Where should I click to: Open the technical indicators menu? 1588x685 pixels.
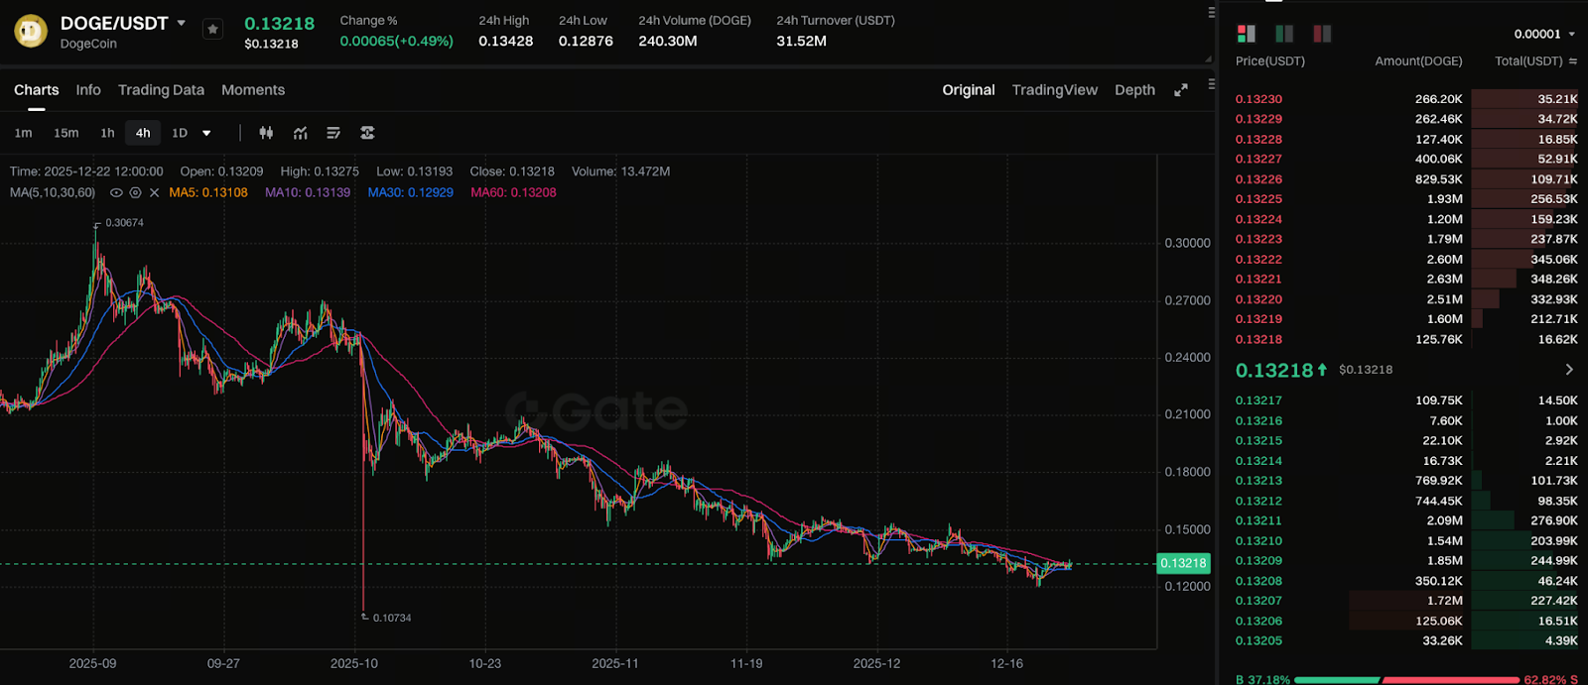pyautogui.click(x=300, y=133)
